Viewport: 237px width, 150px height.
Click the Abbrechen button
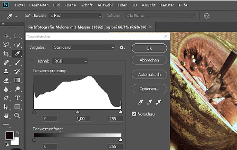click(149, 60)
